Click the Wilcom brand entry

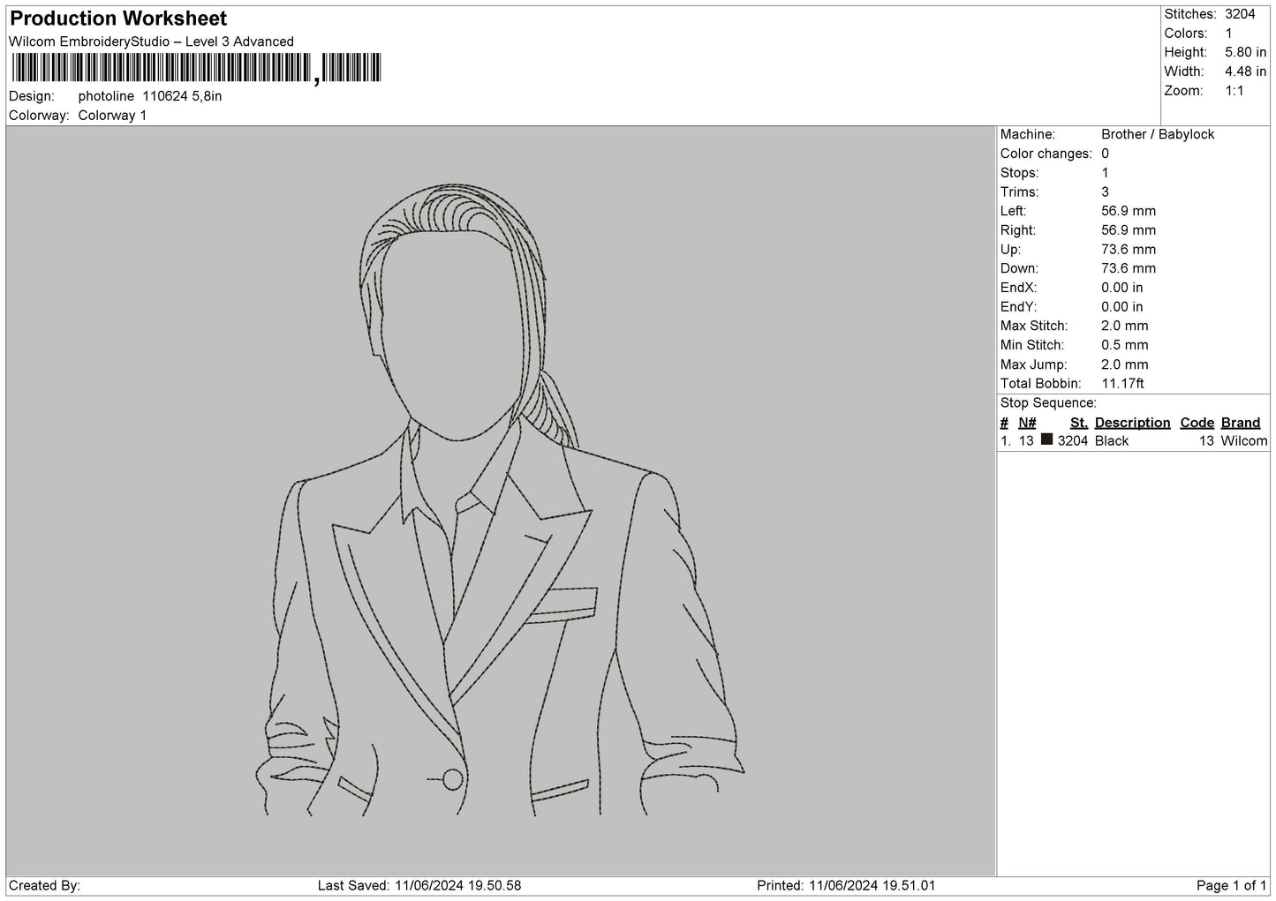click(x=1244, y=441)
